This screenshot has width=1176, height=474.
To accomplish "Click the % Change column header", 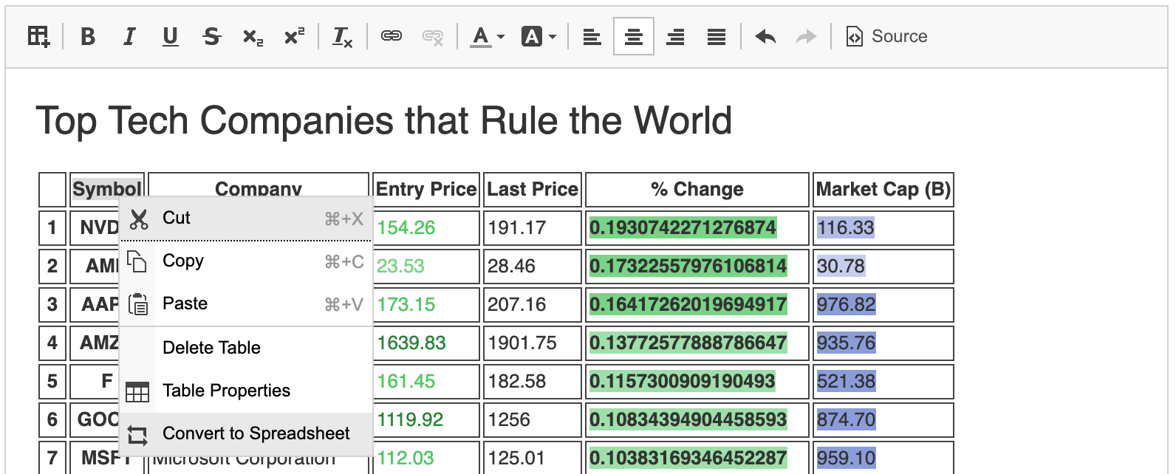I will (697, 190).
